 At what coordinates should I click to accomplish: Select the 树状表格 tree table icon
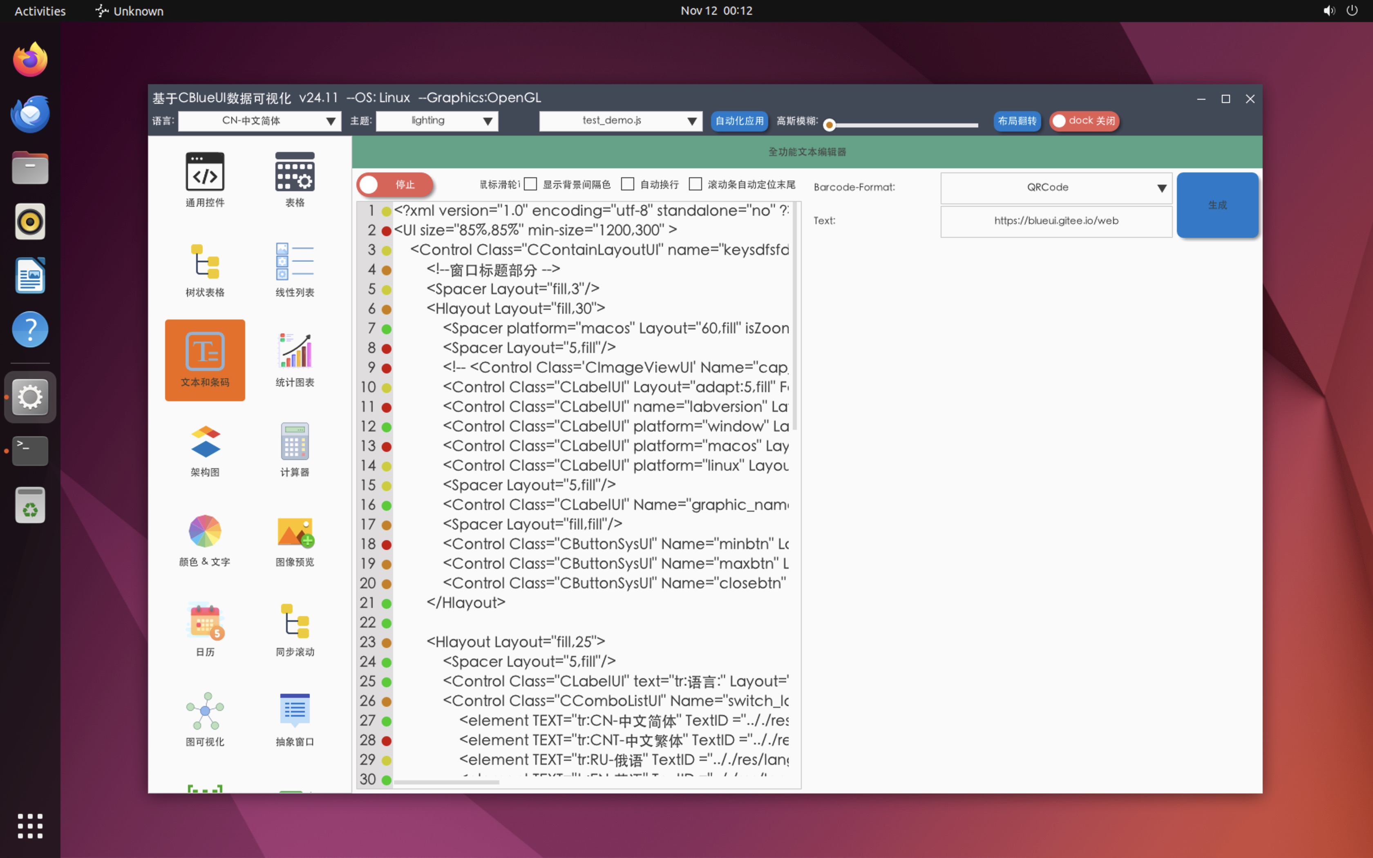tap(205, 261)
